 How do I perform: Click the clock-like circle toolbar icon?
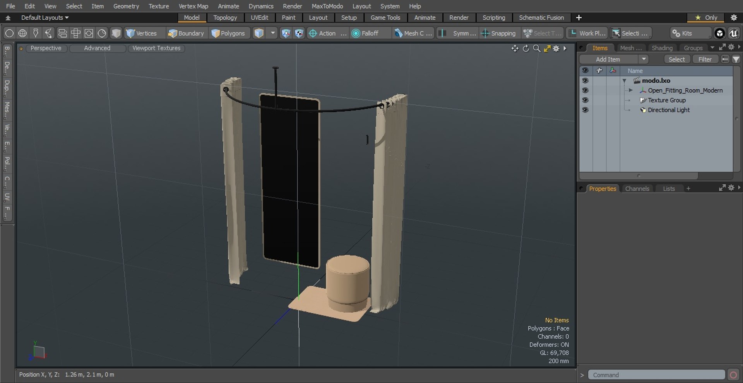tap(102, 33)
